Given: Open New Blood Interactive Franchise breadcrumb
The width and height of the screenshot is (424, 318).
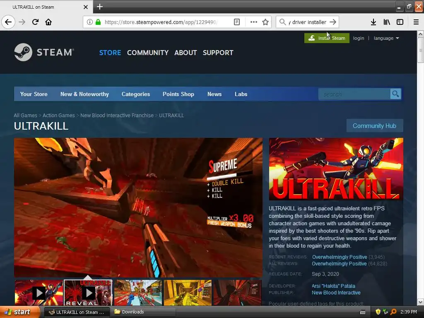Looking at the screenshot, I should point(117,116).
